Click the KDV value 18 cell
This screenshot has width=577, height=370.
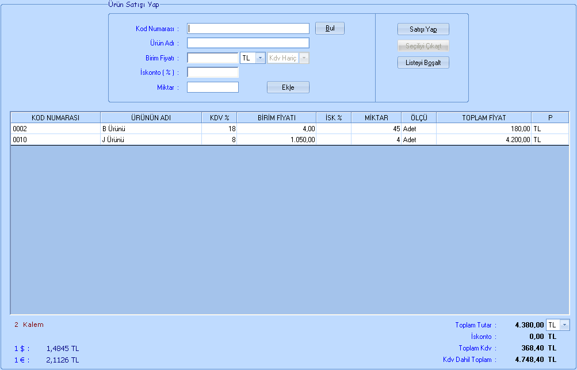pyautogui.click(x=219, y=129)
